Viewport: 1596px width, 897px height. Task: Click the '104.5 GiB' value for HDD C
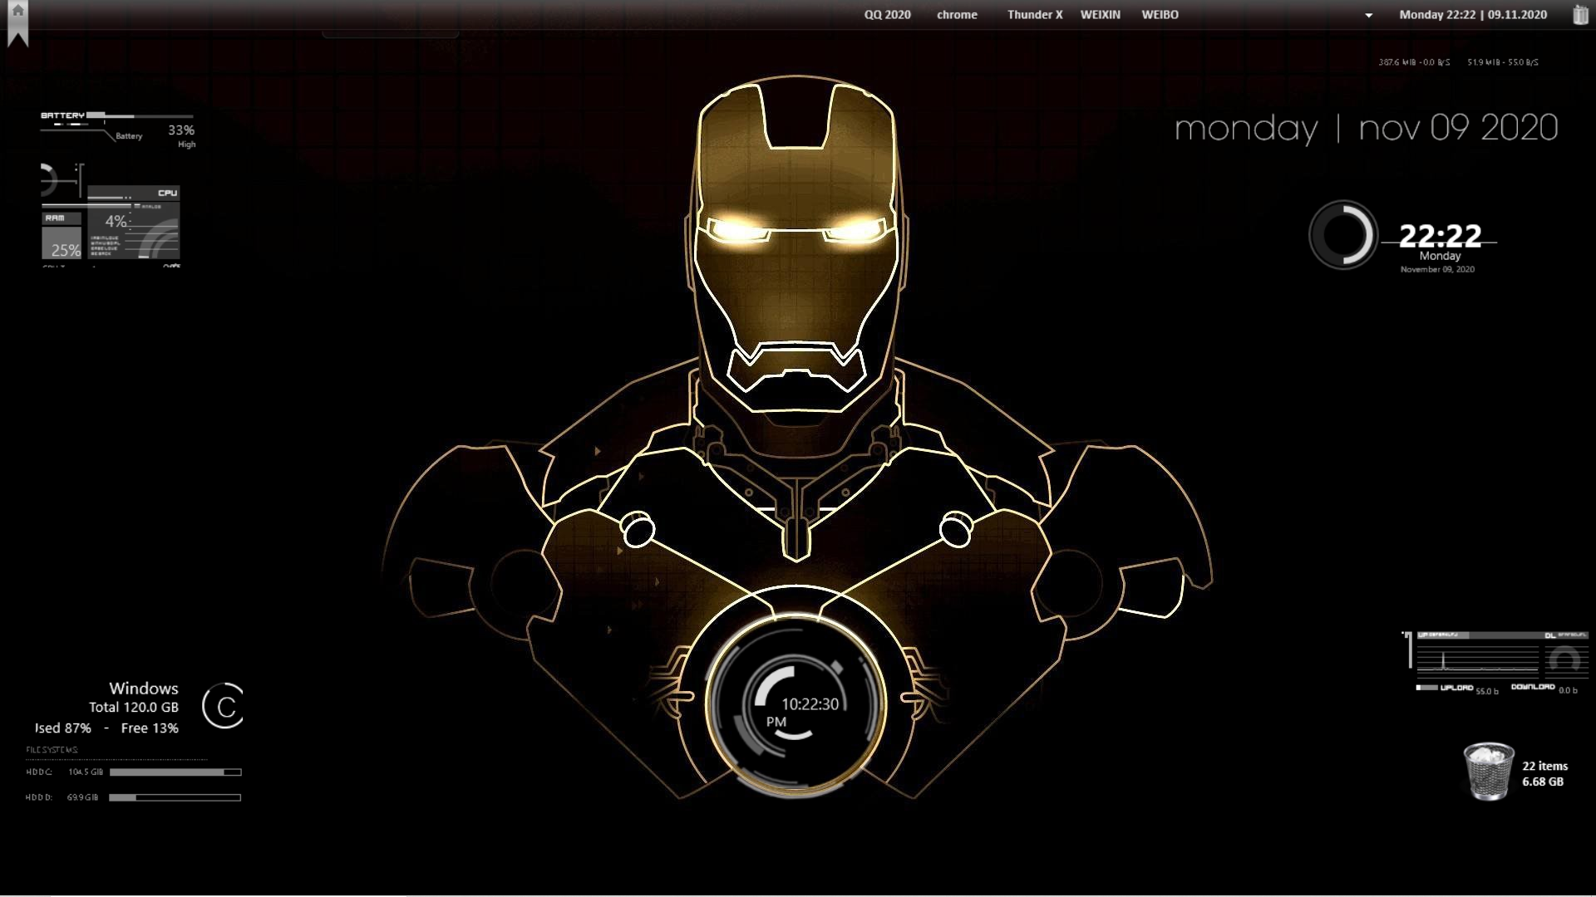tap(86, 772)
